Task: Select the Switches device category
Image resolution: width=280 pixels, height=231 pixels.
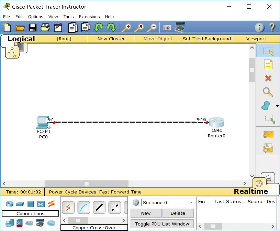Action: coord(20,204)
